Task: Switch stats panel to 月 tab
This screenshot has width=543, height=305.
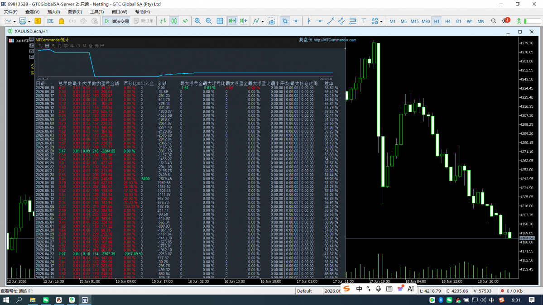Action: pyautogui.click(x=60, y=46)
